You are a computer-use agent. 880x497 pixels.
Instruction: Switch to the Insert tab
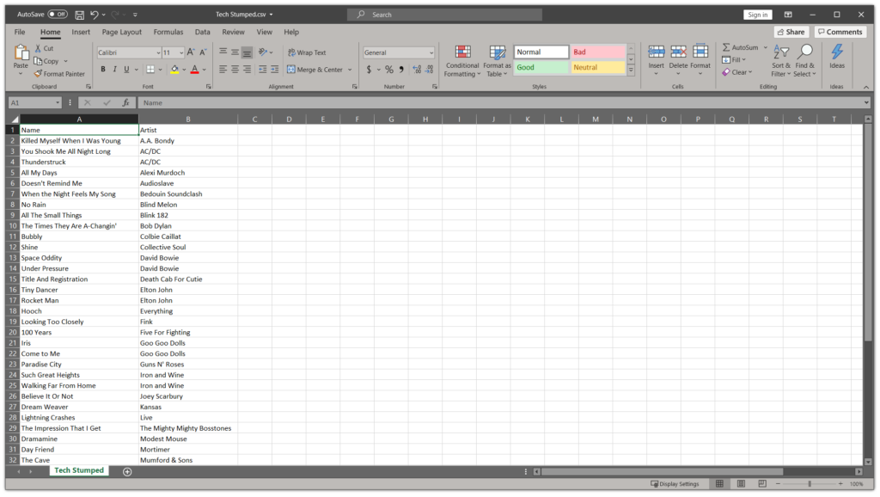tap(81, 32)
